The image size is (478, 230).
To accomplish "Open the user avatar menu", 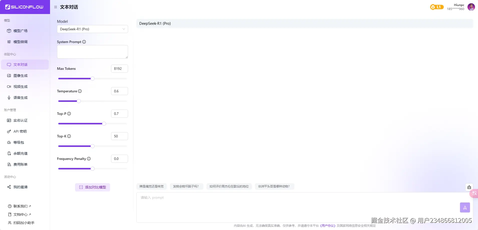I will pos(471,7).
